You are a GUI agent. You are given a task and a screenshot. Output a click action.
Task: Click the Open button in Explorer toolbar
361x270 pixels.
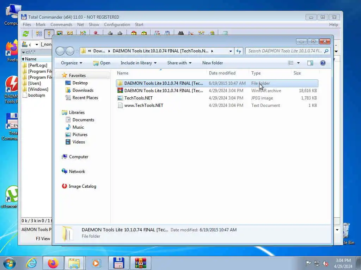(102, 63)
